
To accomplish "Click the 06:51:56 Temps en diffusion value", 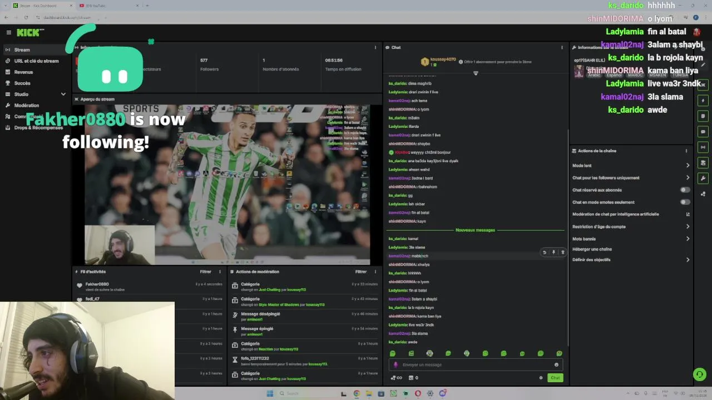I will coord(334,61).
